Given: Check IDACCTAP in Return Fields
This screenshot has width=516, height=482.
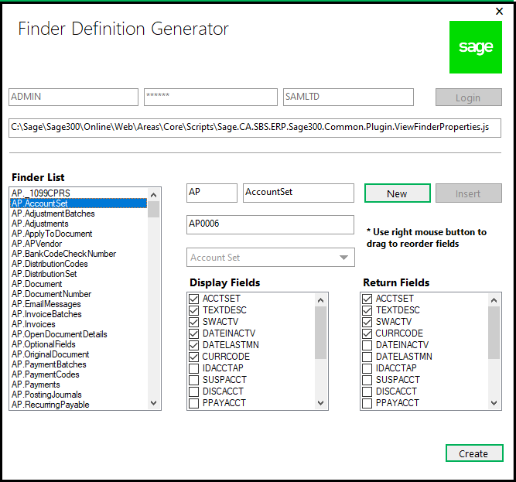Looking at the screenshot, I should [367, 368].
